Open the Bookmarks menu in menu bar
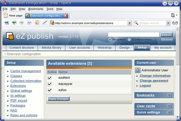Viewport: 181px width, 121px height. [x=36, y=9]
